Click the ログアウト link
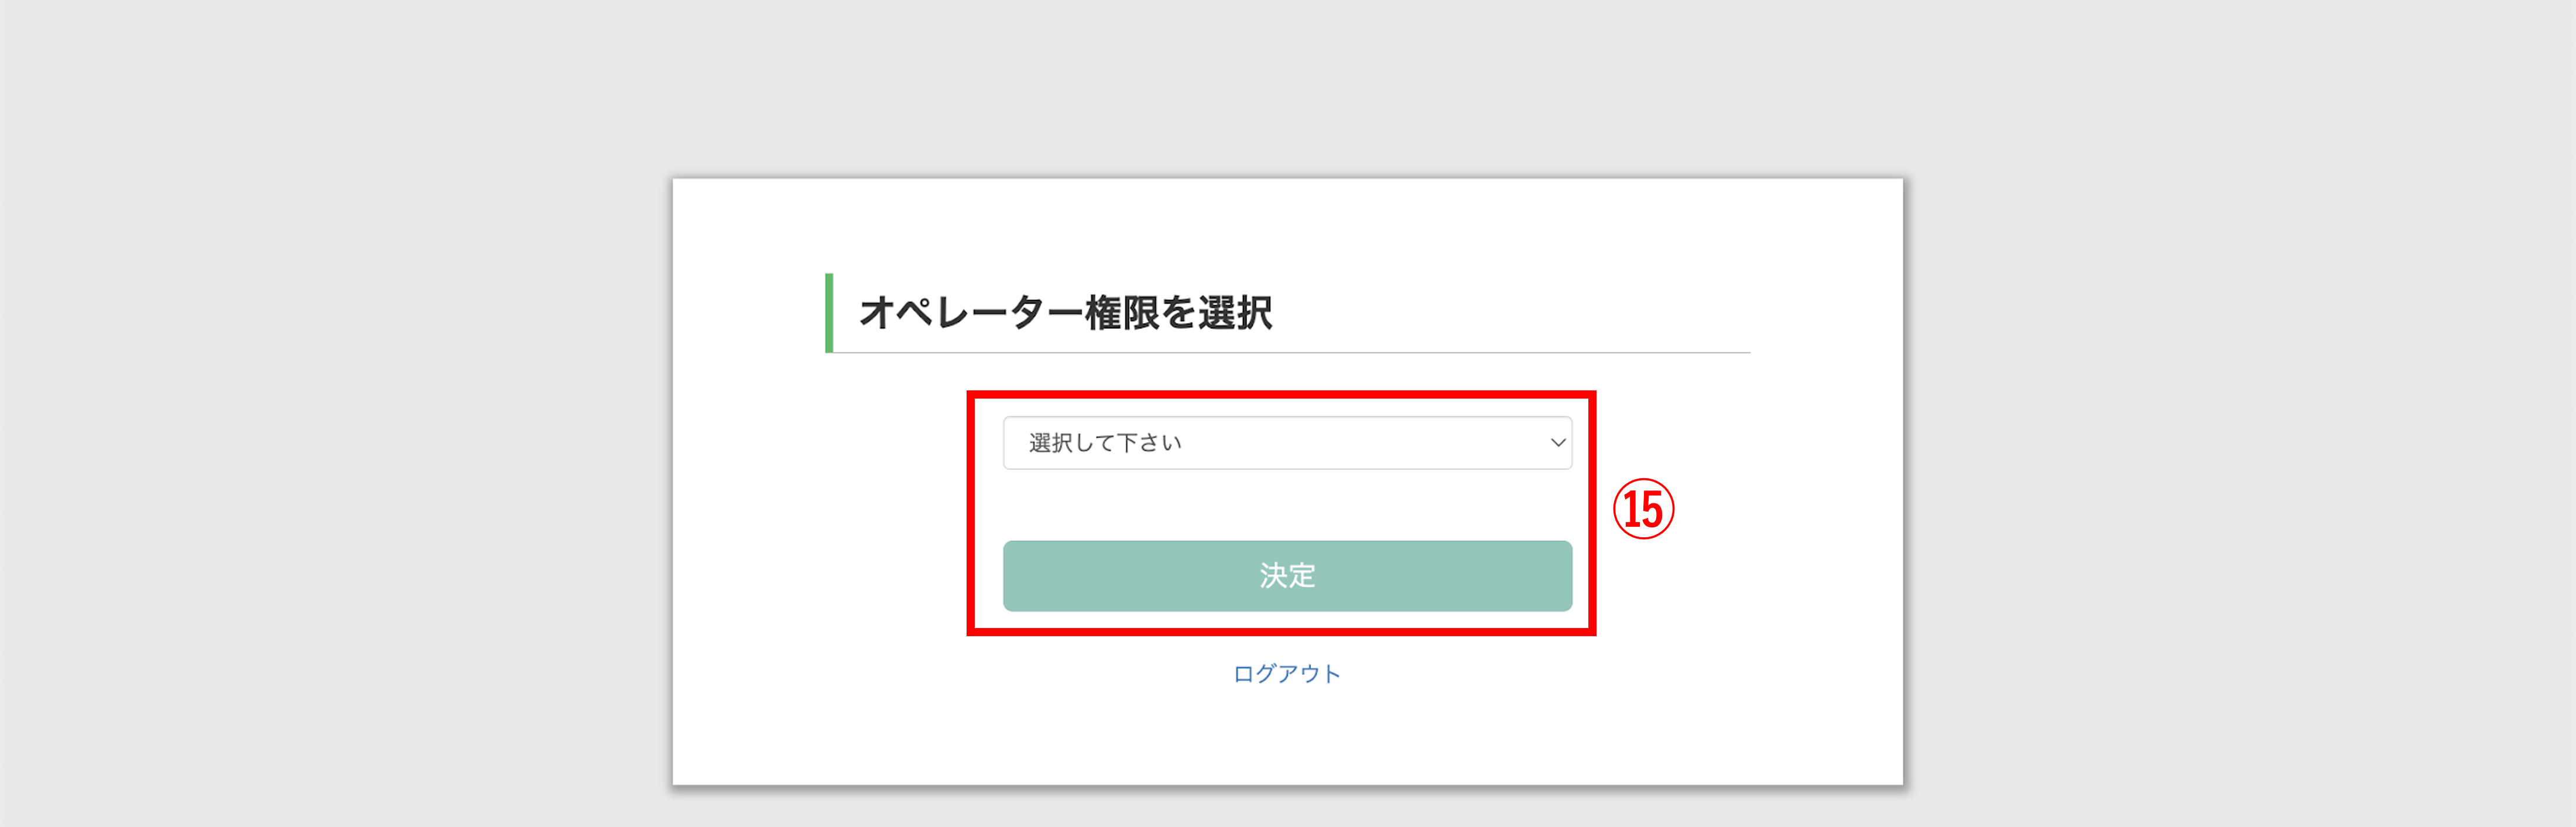2576x827 pixels. (x=1287, y=674)
